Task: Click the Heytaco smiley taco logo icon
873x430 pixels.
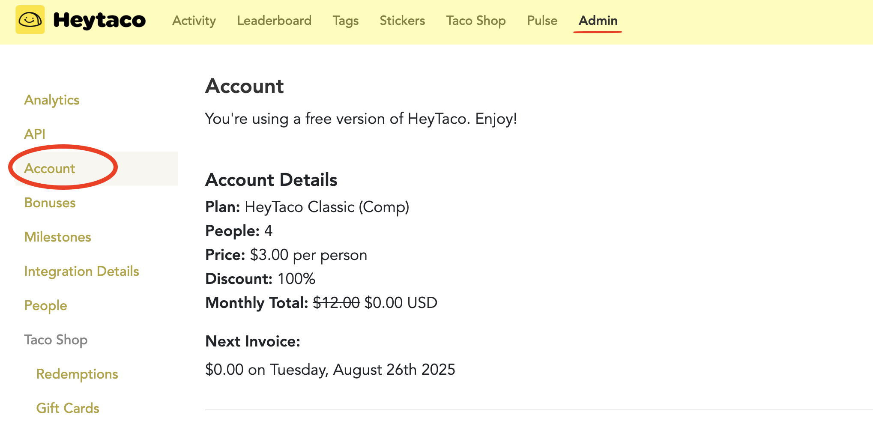Action: (x=30, y=20)
